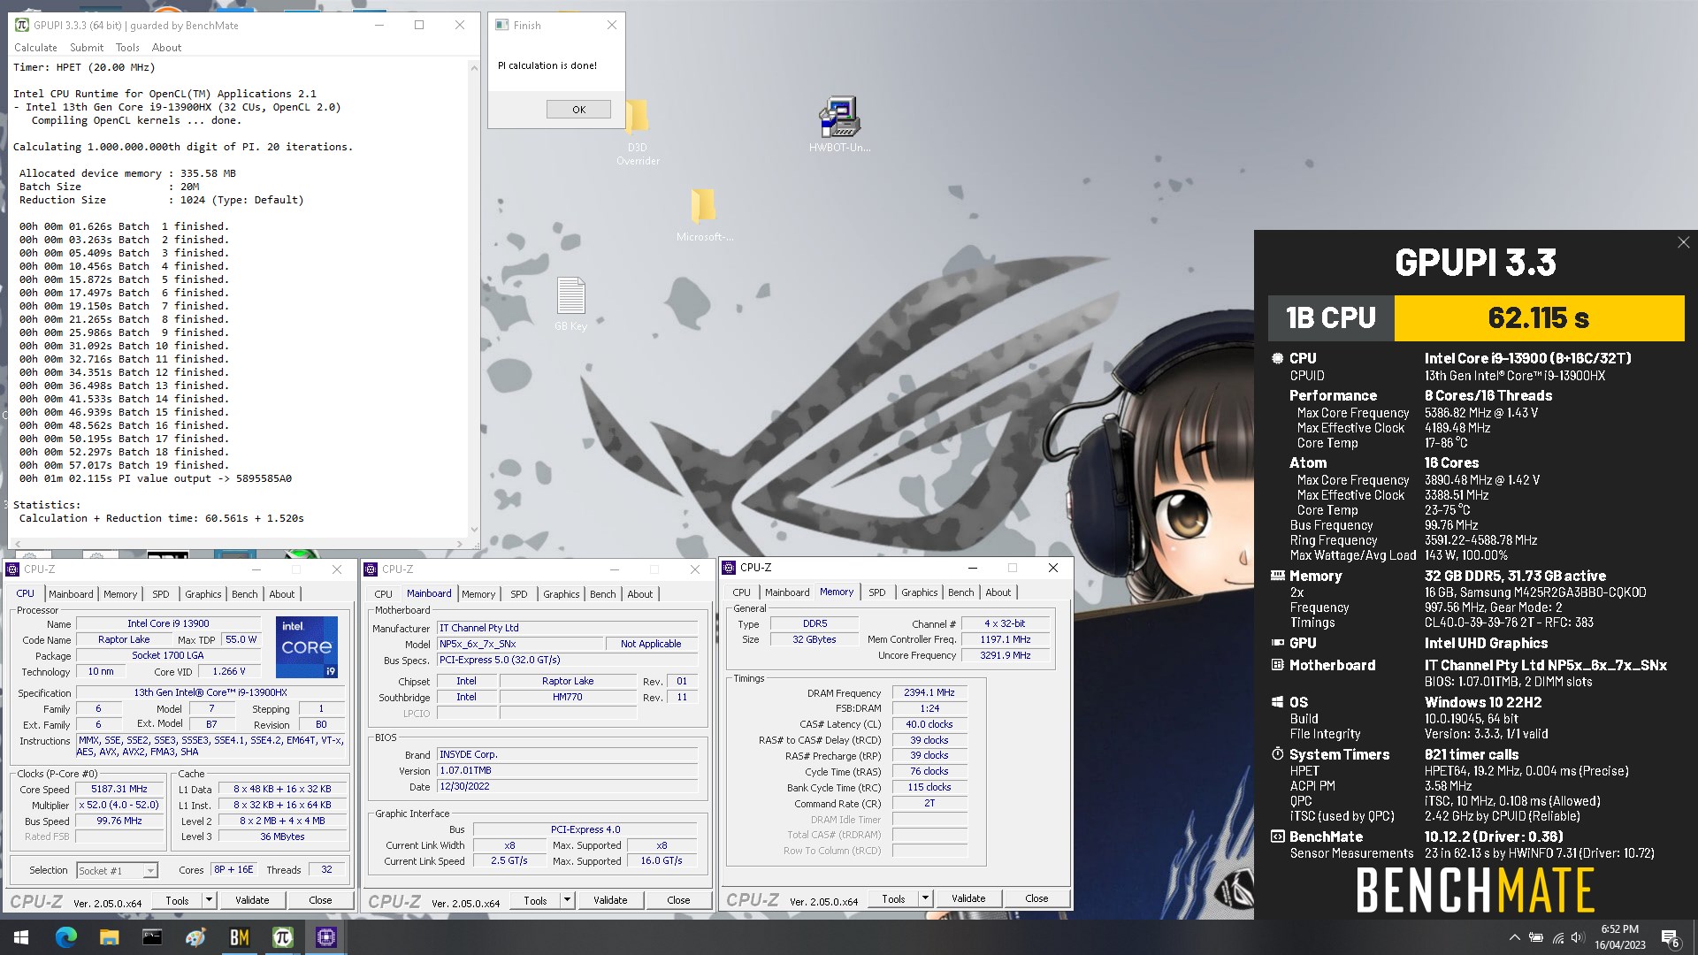Screen dimensions: 1698x955
Task: Select Mainboard tab in the Memory CPU-Z window
Action: click(x=787, y=592)
